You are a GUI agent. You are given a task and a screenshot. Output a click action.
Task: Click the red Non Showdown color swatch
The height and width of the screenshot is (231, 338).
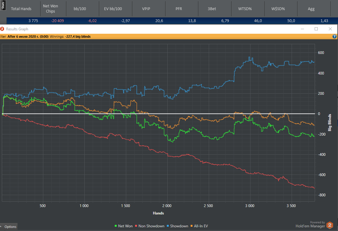pyautogui.click(x=136, y=226)
